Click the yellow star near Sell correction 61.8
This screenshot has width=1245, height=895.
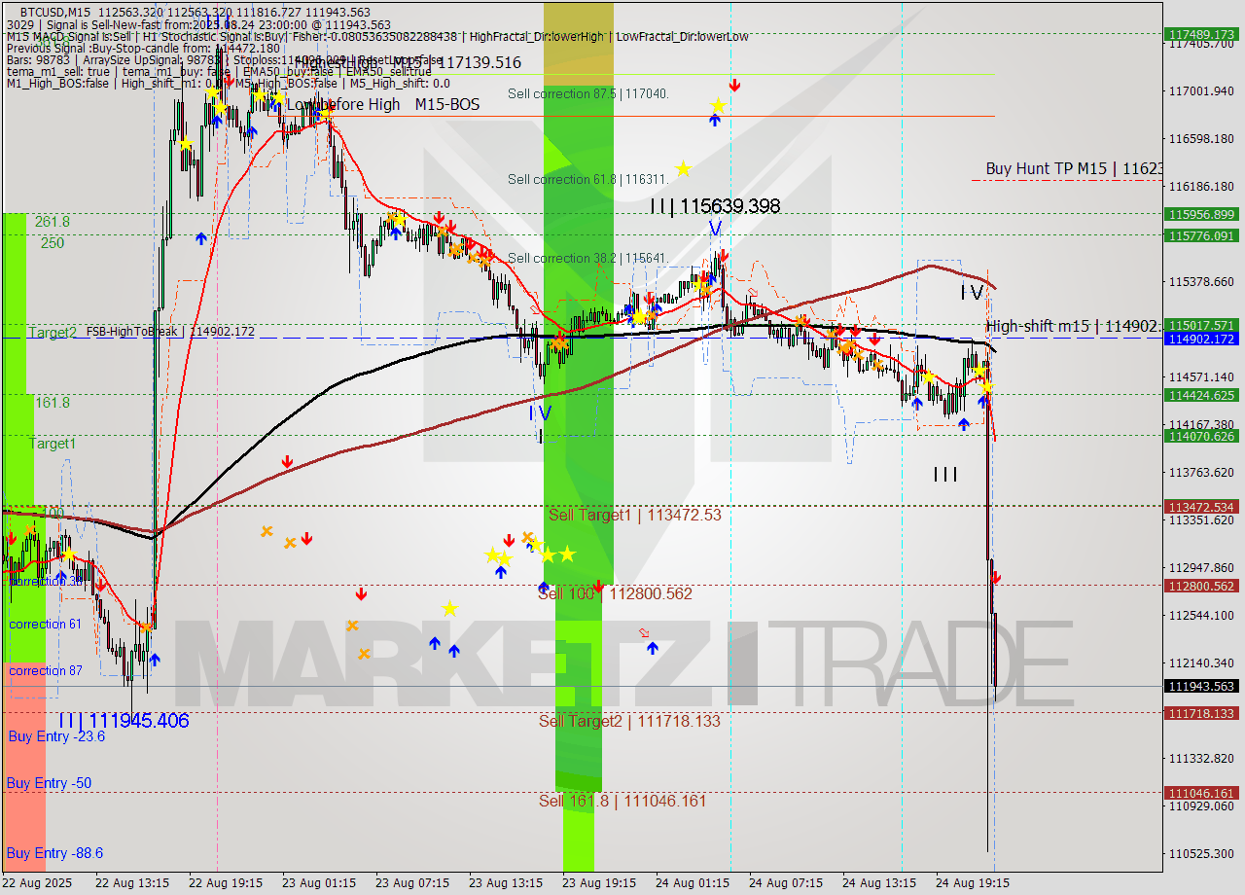[683, 168]
